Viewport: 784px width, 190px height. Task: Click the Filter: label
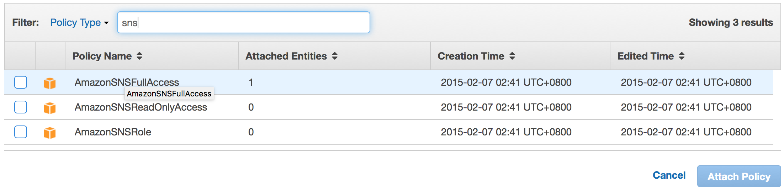[26, 22]
